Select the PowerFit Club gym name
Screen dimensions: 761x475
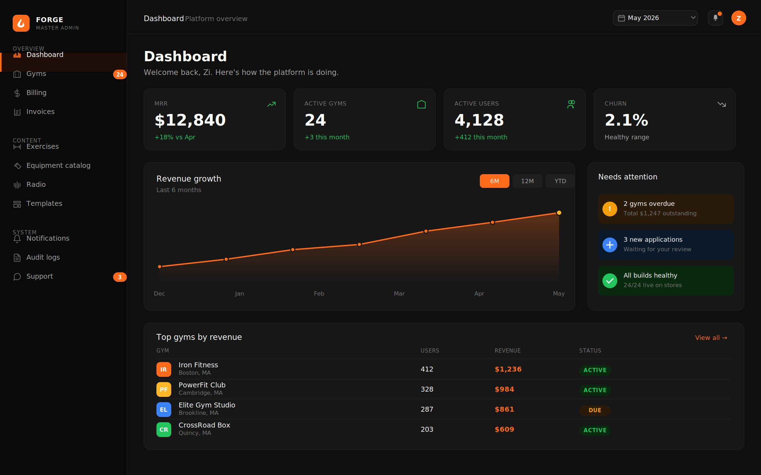click(202, 385)
